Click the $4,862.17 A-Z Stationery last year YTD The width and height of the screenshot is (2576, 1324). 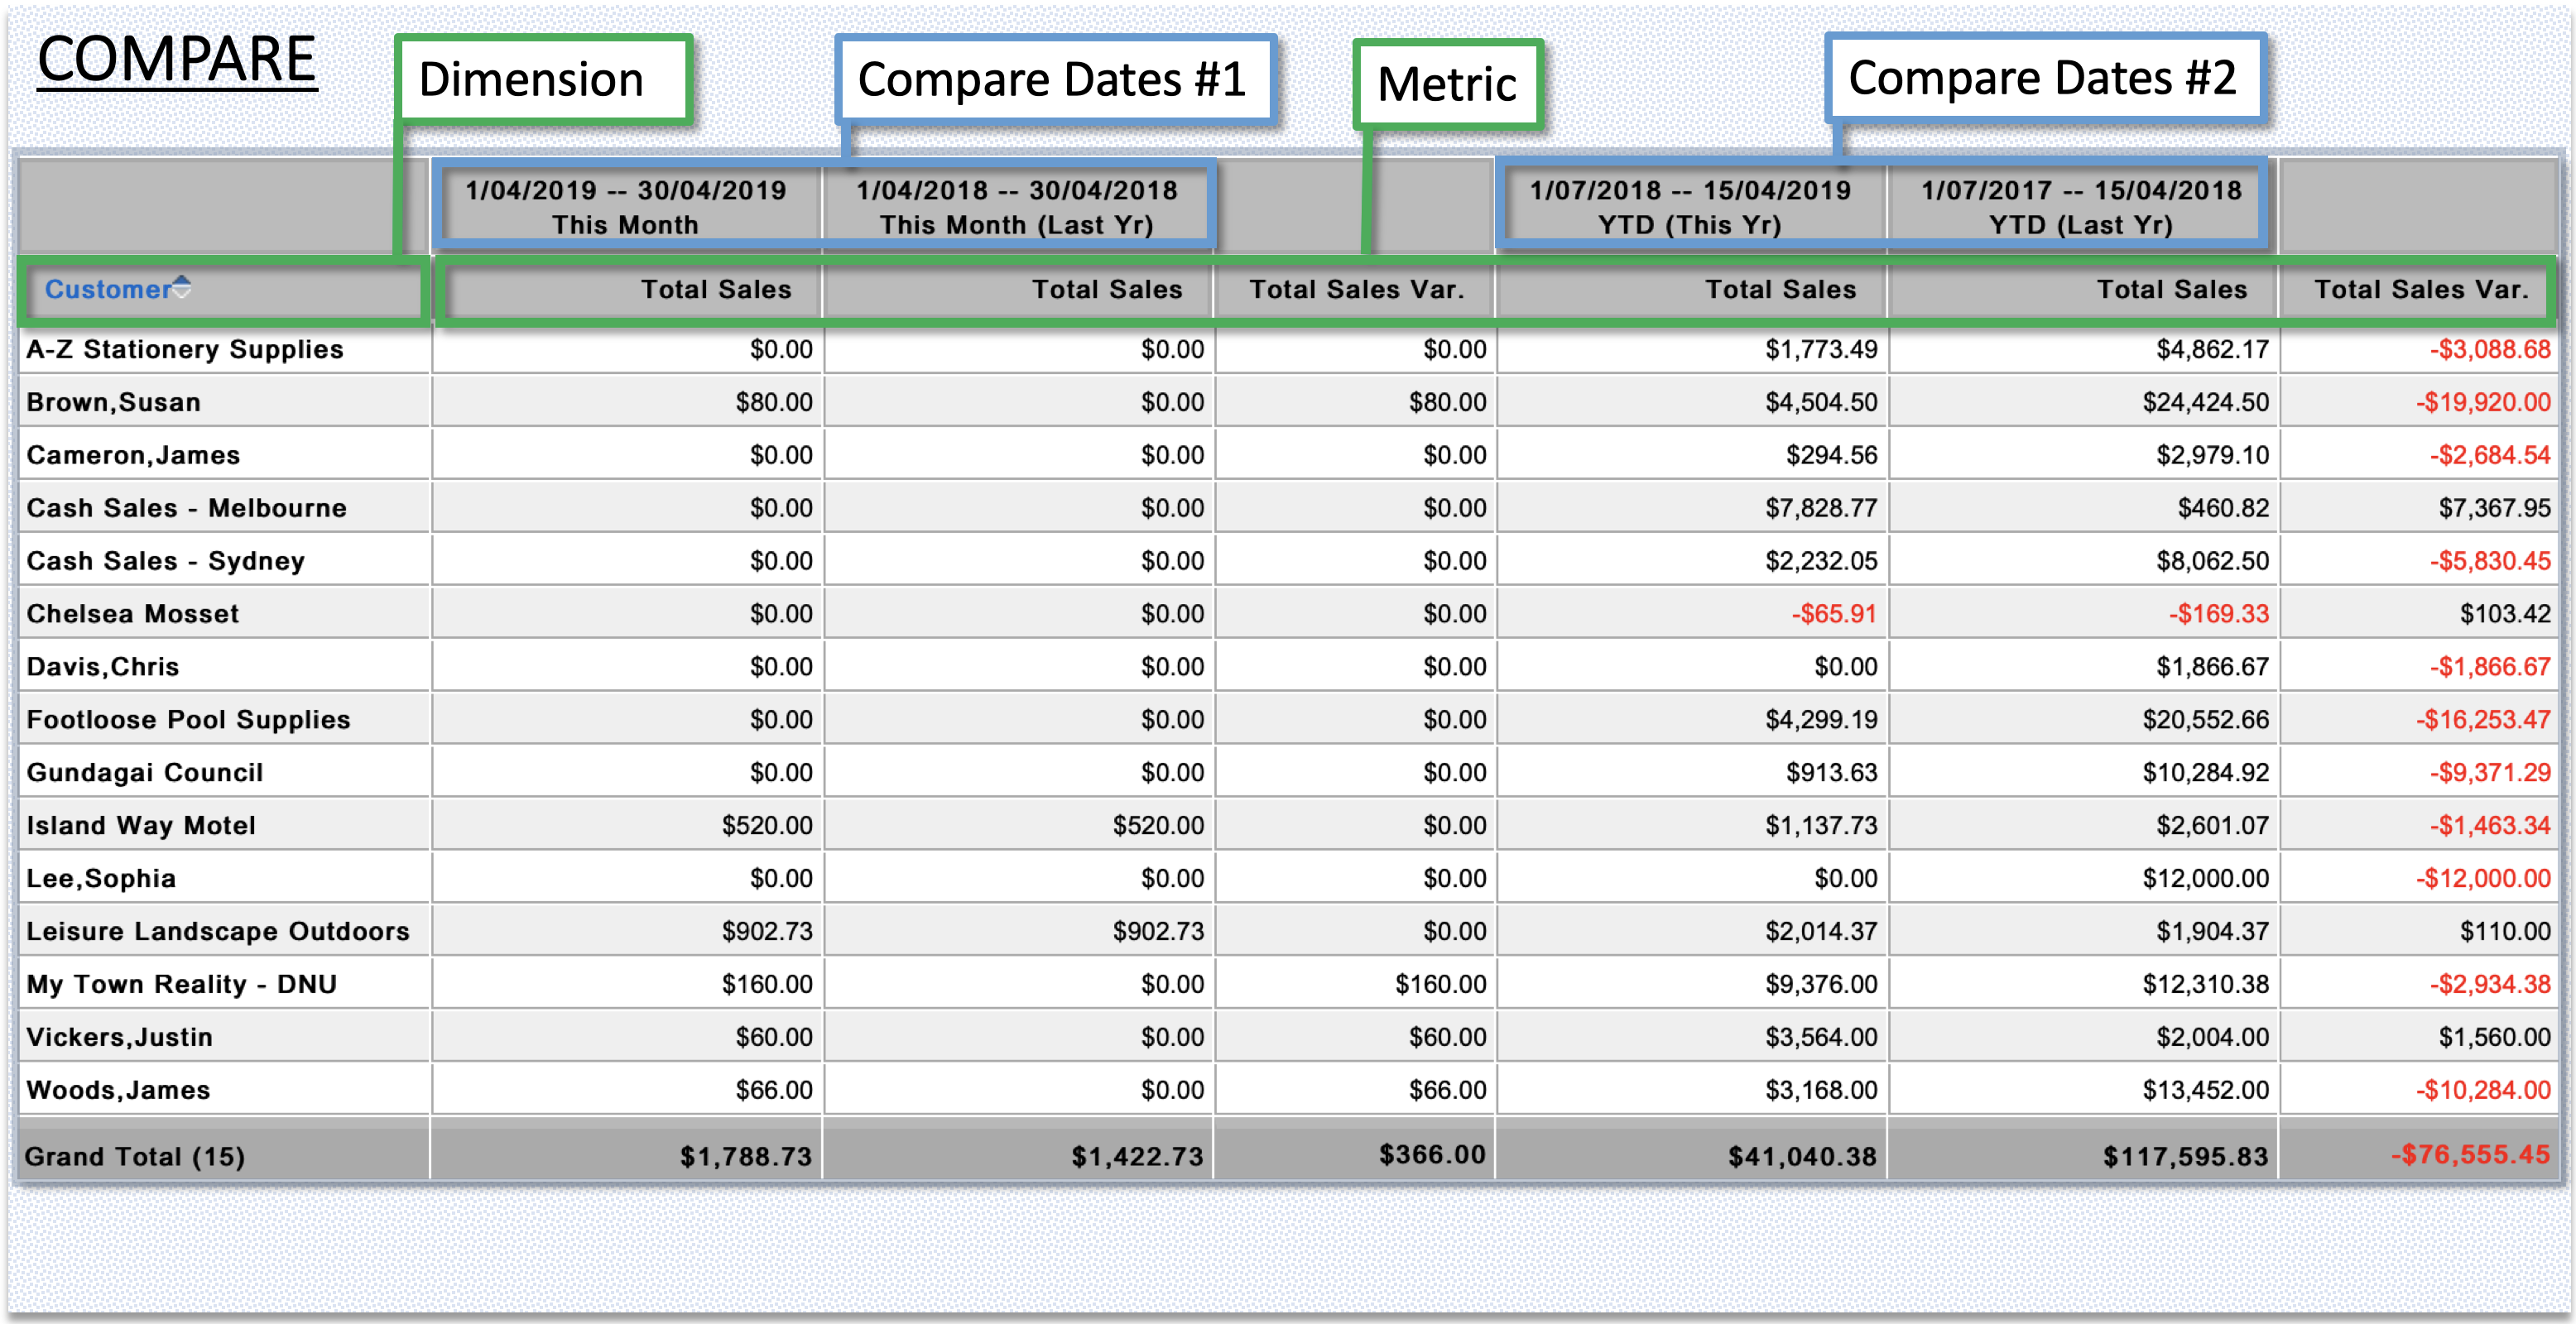[2213, 349]
